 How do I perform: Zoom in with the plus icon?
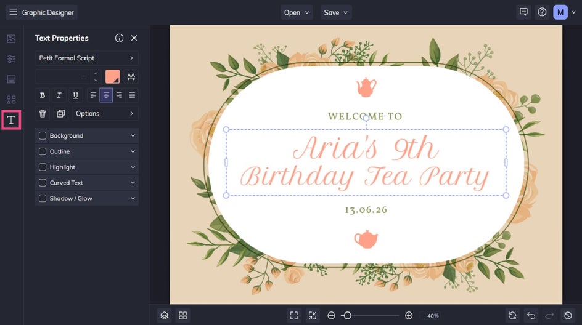pyautogui.click(x=409, y=315)
